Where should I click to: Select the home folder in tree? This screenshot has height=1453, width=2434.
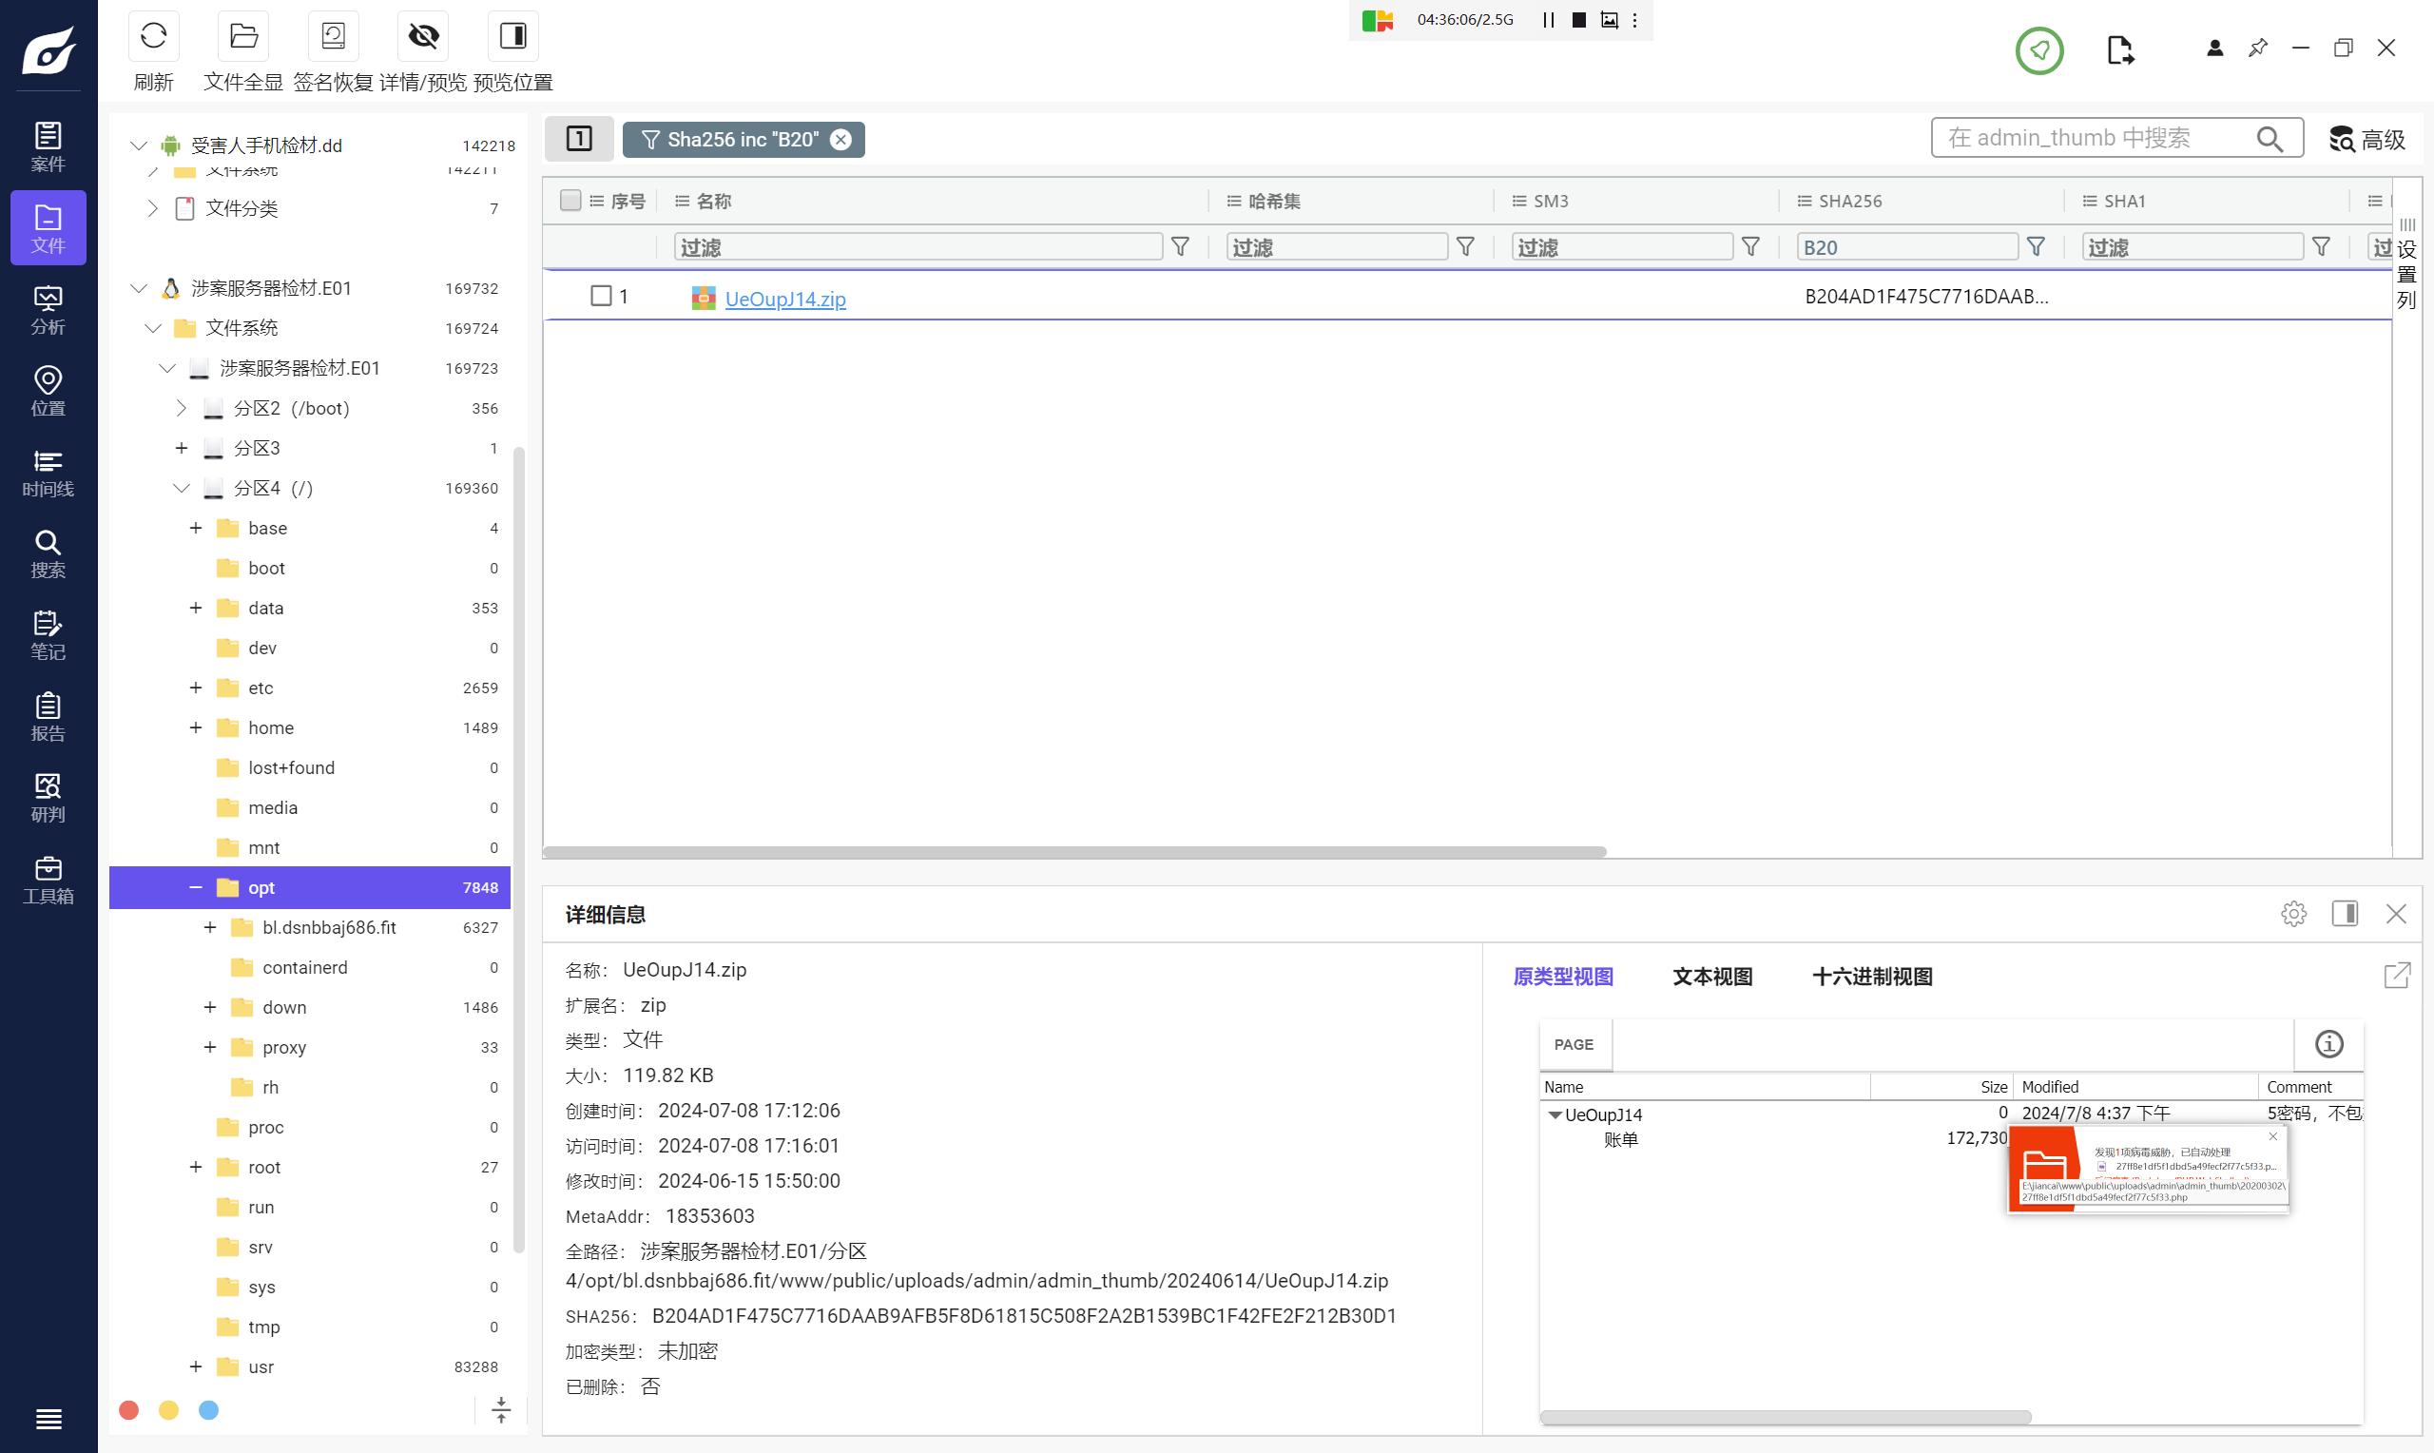[x=271, y=727]
